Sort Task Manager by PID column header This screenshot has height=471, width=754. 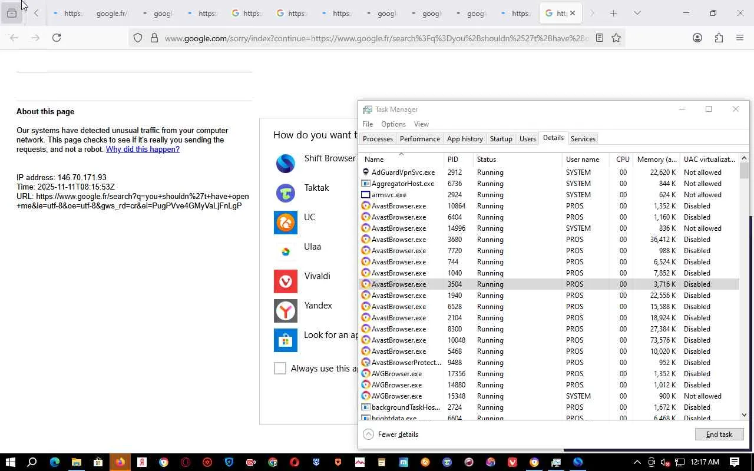pos(458,159)
